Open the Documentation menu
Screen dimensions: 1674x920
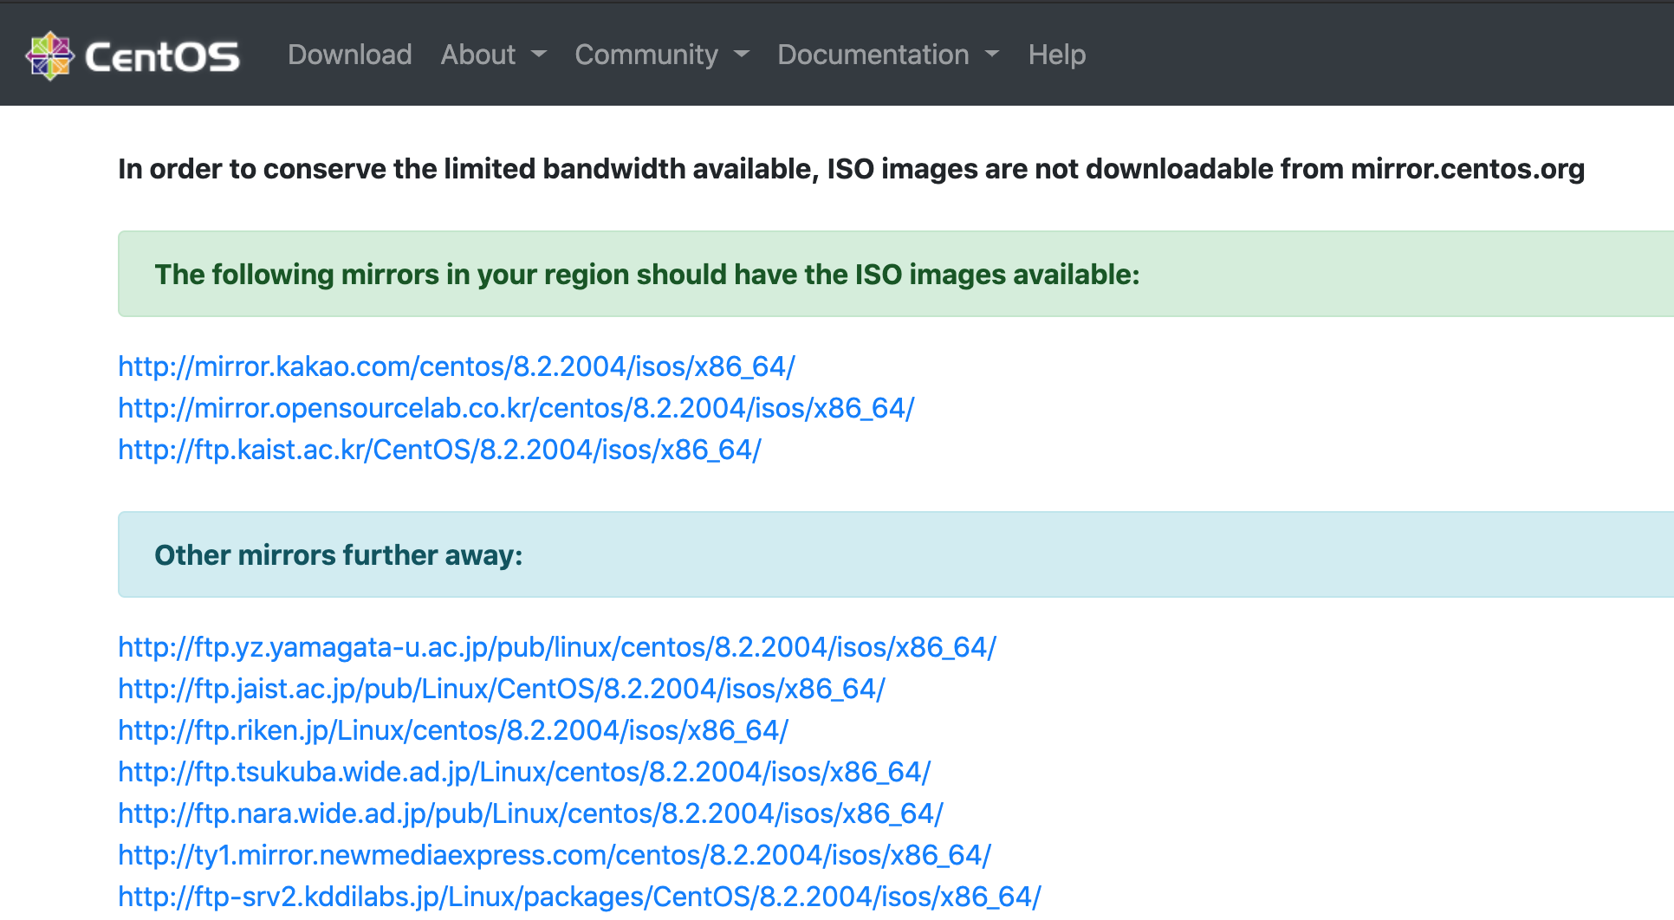873,55
